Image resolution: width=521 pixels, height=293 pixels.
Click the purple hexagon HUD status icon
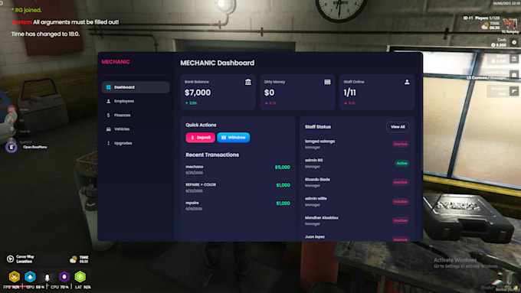tap(64, 276)
